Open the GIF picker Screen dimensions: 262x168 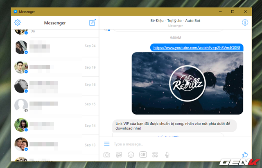click(x=143, y=155)
